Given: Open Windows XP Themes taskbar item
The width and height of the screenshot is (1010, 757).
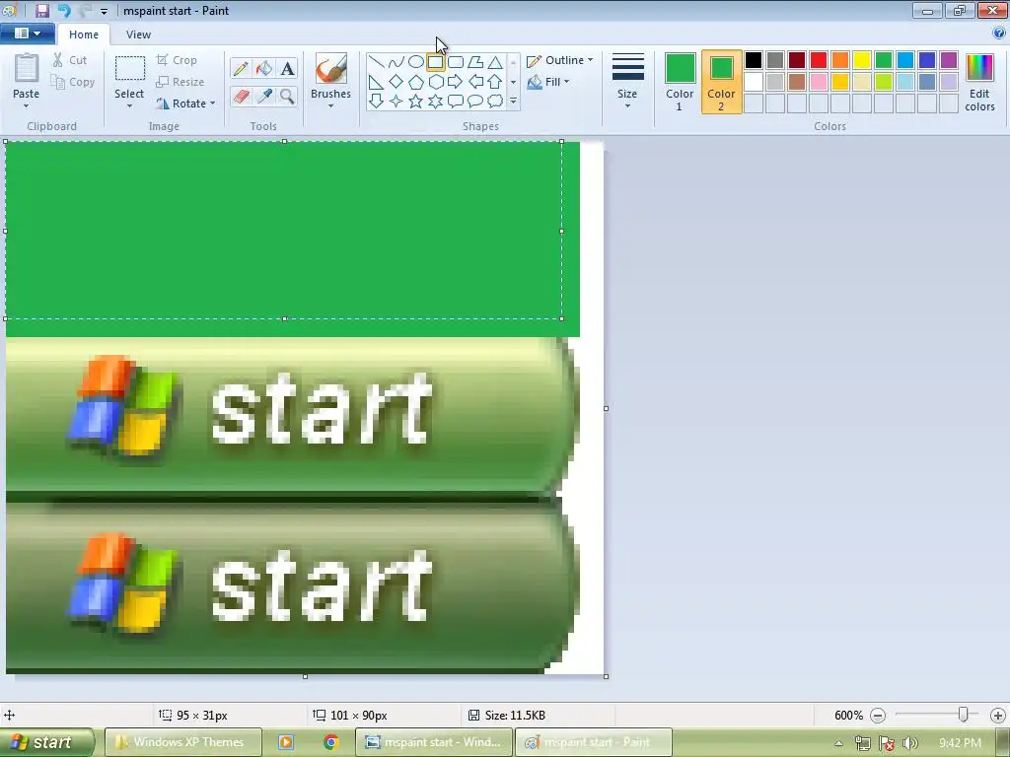Looking at the screenshot, I should click(183, 742).
